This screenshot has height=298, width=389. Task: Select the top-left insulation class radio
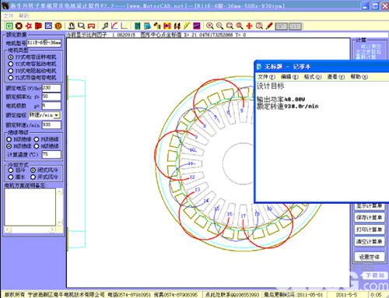9,139
